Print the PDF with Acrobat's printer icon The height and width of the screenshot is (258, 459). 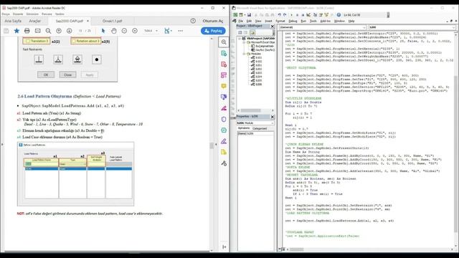(27, 31)
